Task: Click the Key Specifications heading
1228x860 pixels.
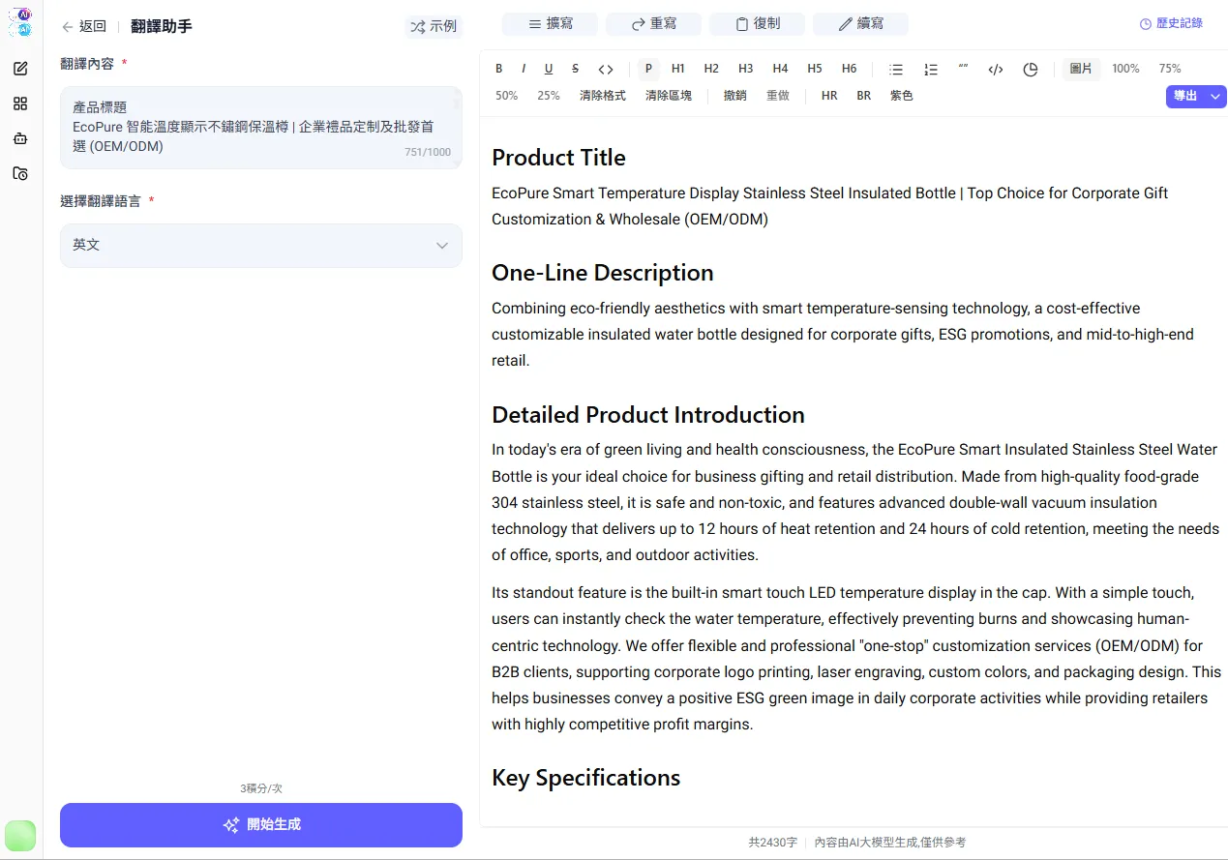Action: pyautogui.click(x=585, y=778)
